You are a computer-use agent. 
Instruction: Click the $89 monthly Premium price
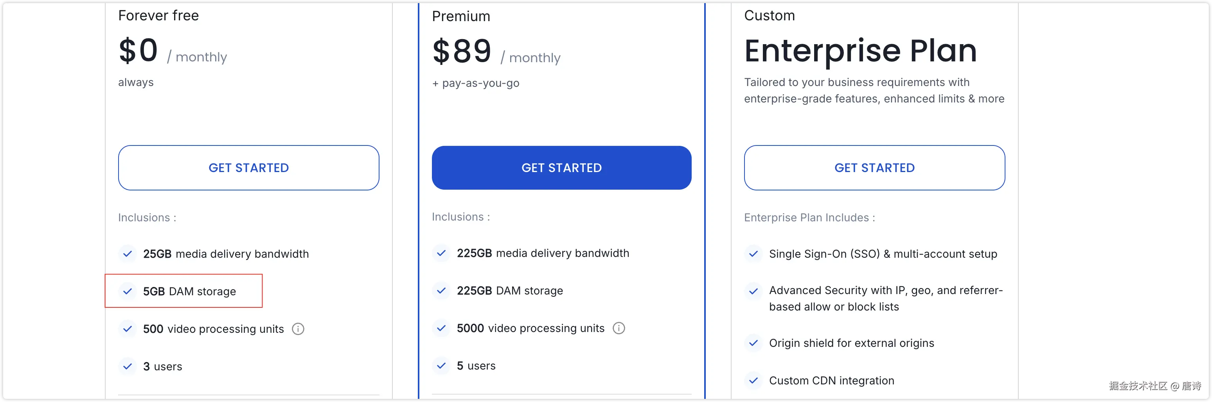[x=462, y=51]
